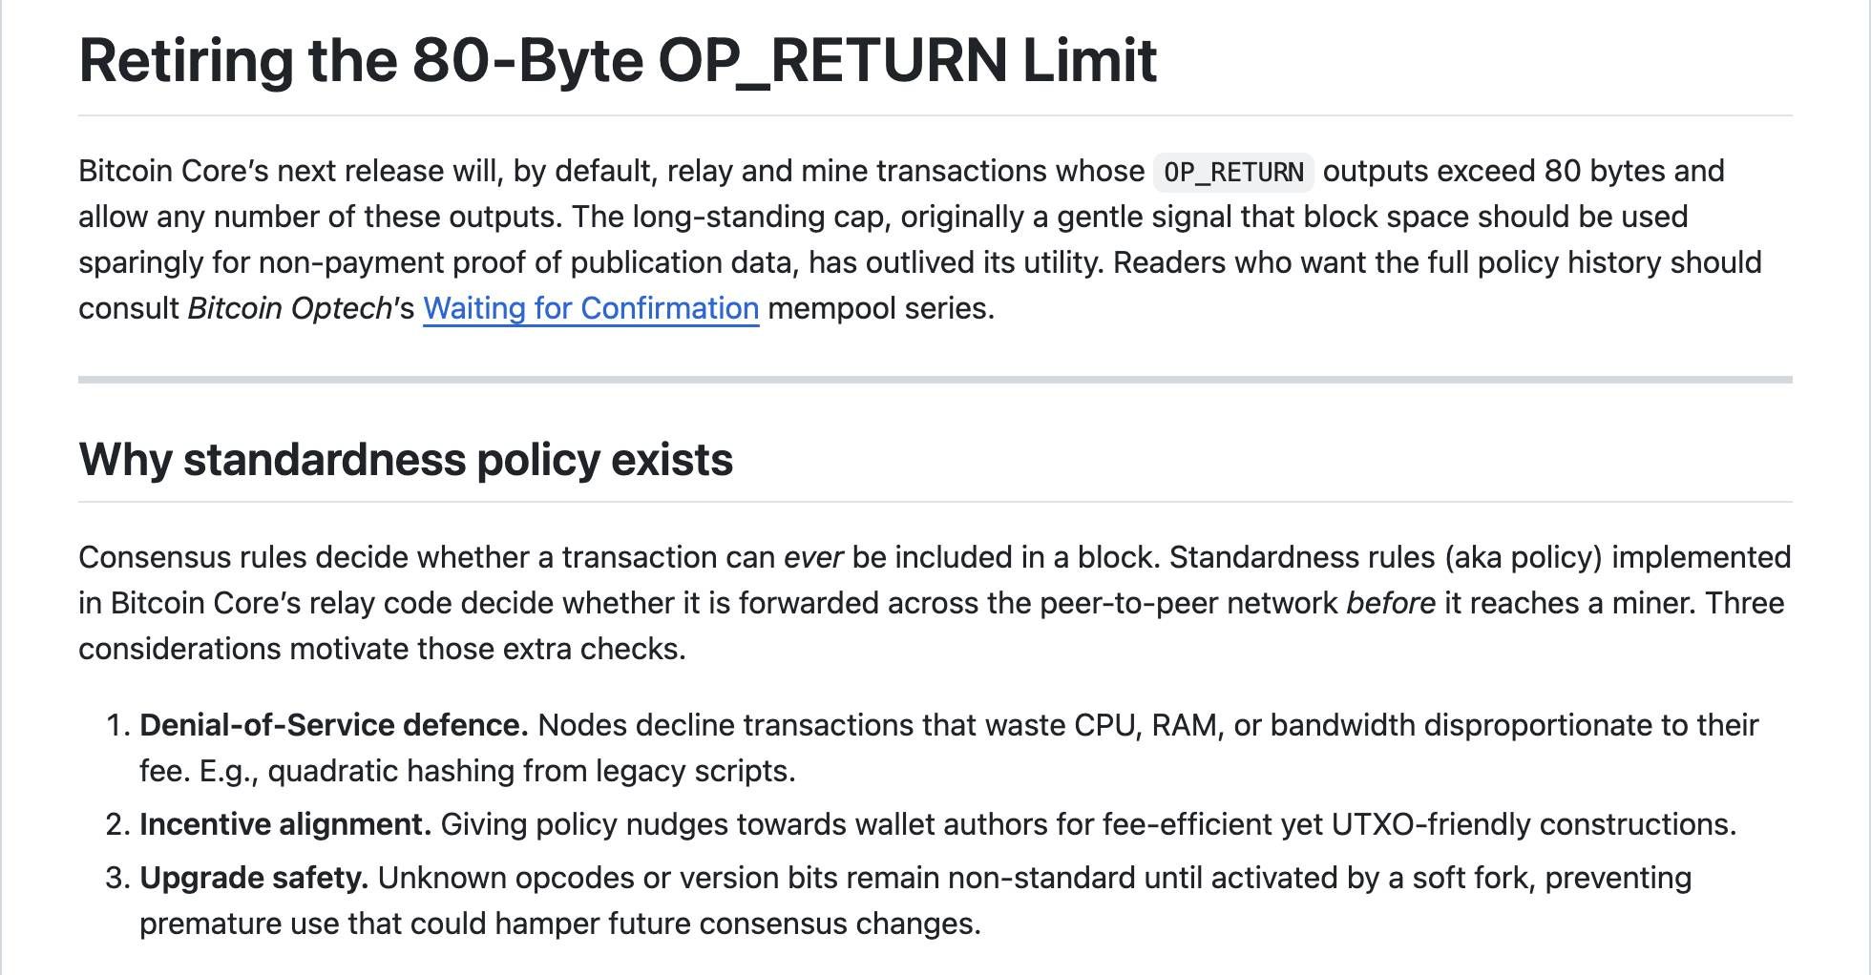The image size is (1871, 975).
Task: Click the words mempool series
Action: click(880, 308)
